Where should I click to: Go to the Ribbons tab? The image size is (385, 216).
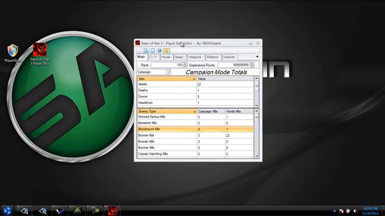point(212,57)
